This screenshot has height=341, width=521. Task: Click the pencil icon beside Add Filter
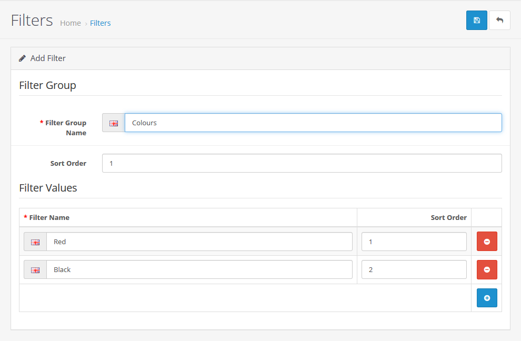[22, 58]
